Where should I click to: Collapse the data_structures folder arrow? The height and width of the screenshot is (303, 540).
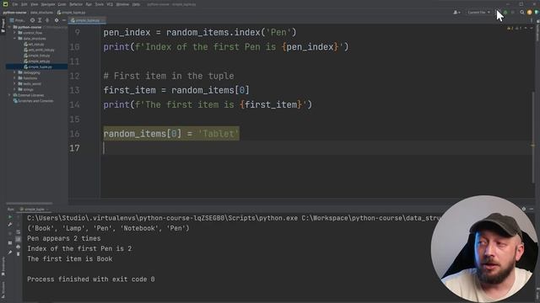[x=14, y=39]
